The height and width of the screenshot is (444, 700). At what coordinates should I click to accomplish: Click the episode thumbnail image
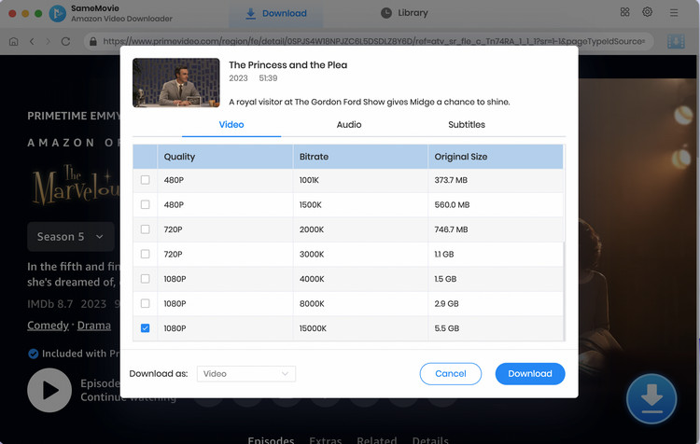[x=175, y=83]
